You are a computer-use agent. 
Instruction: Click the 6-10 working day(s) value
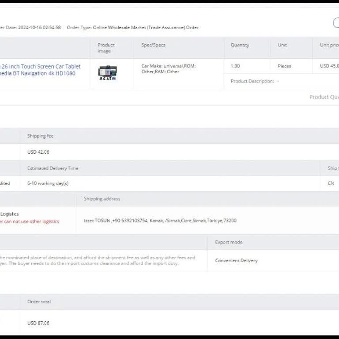(48, 183)
